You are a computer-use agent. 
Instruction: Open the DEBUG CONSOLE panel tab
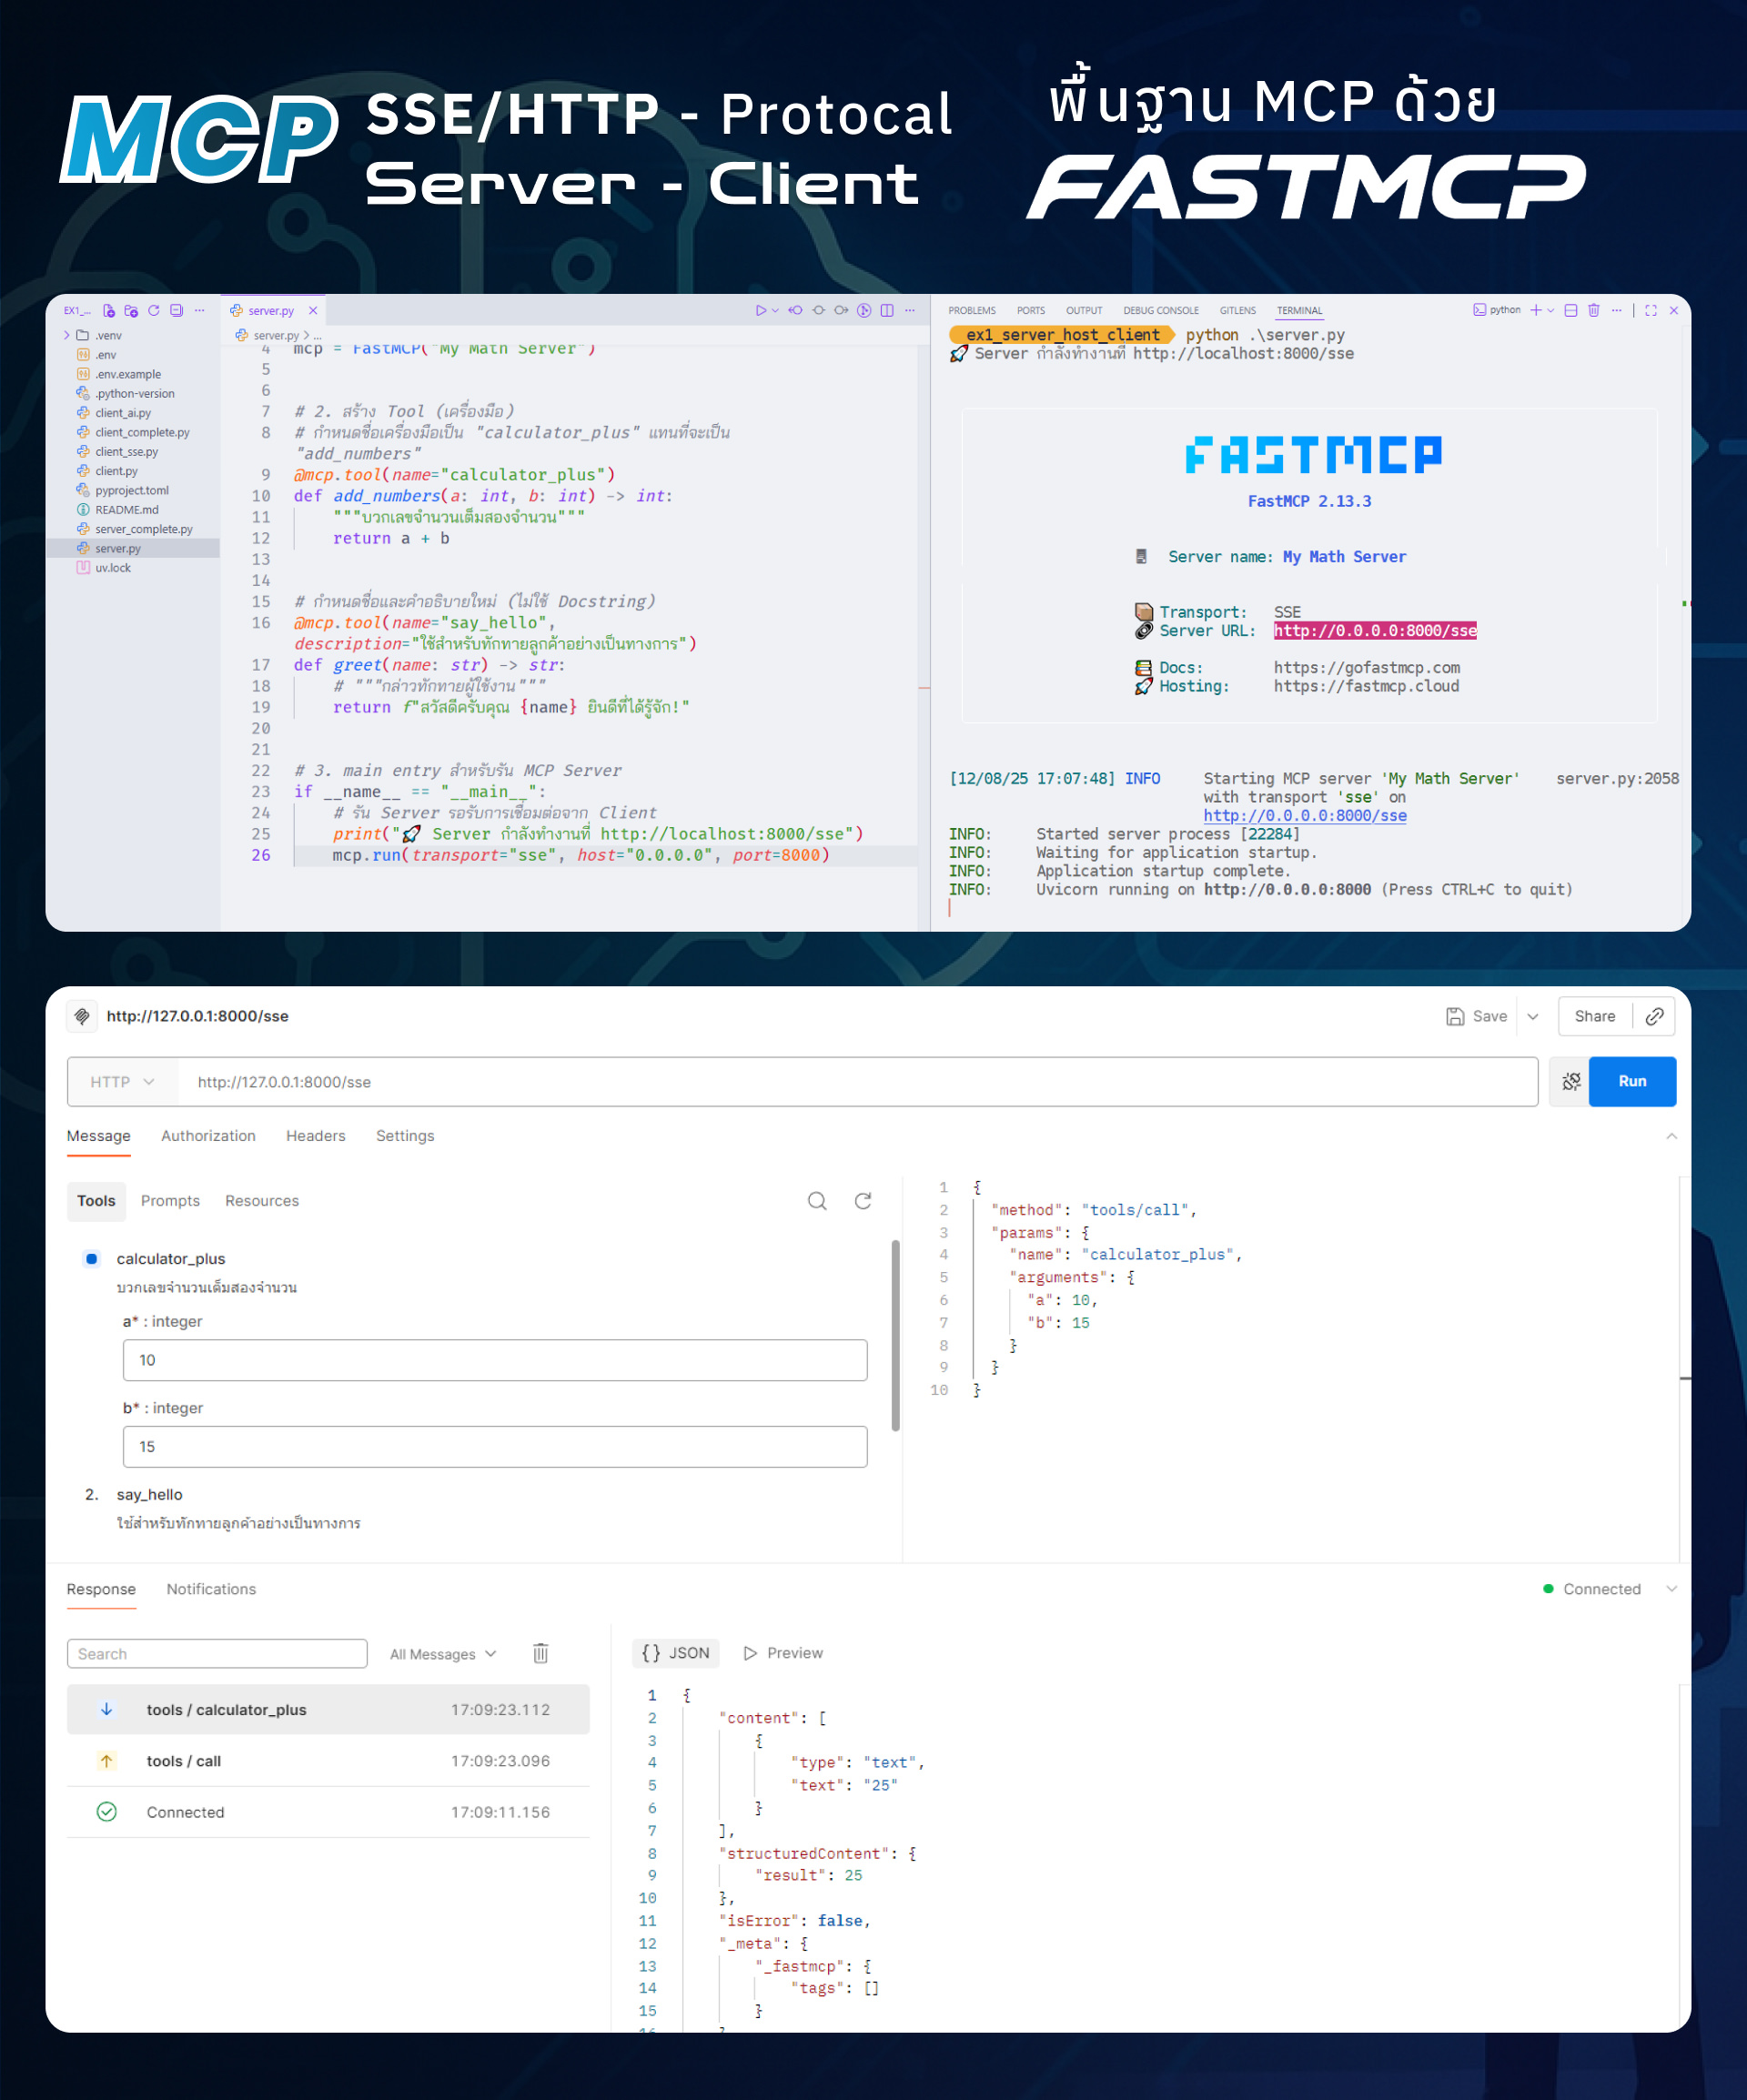[x=1160, y=311]
